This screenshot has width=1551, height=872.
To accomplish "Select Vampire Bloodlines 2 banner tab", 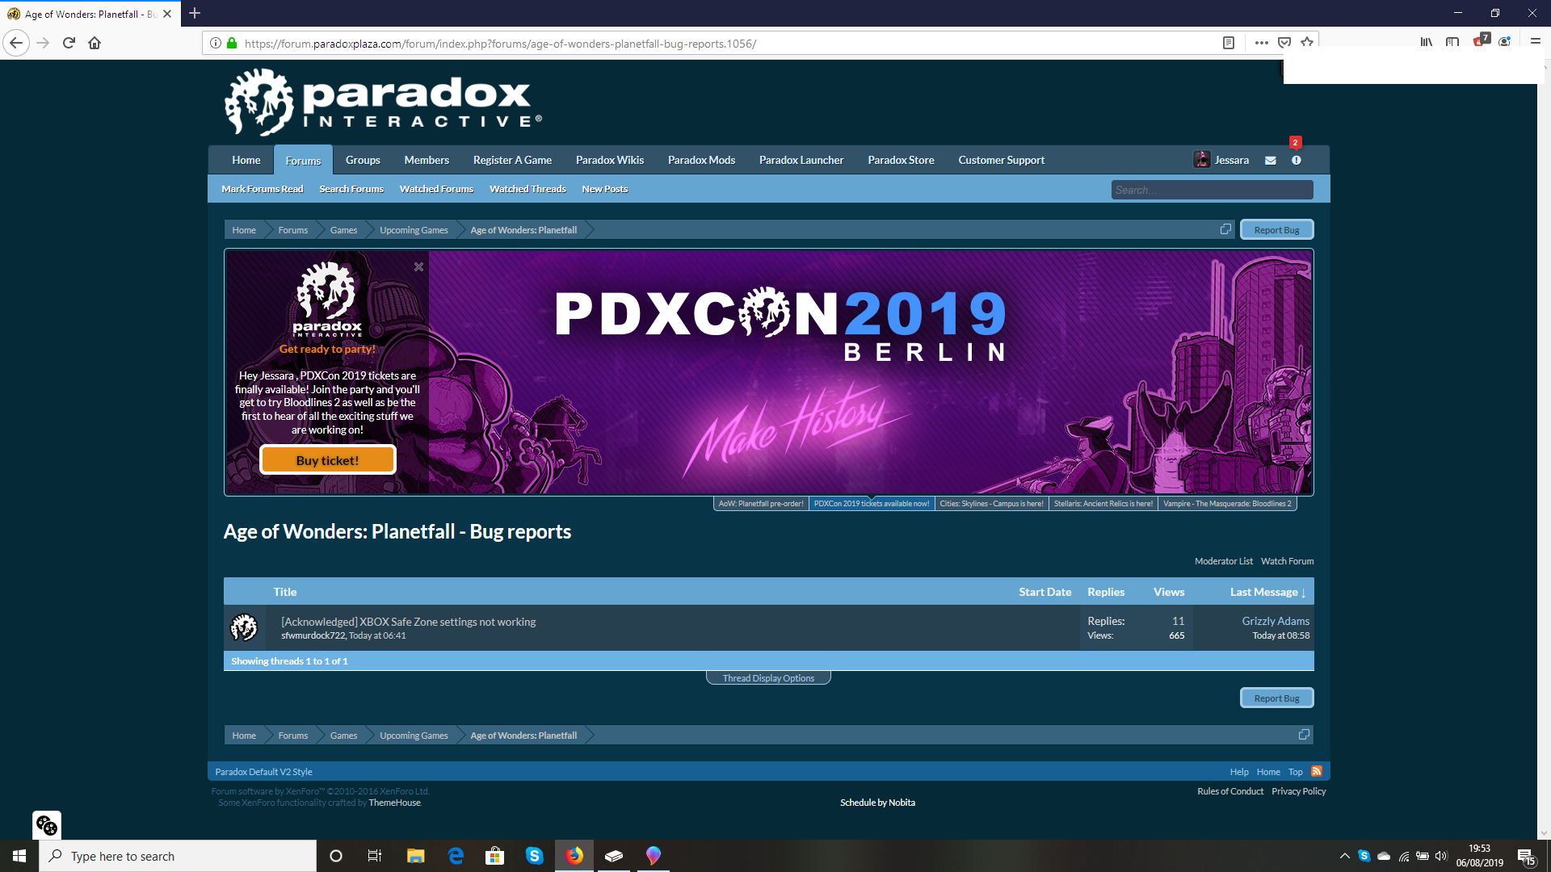I will (x=1227, y=504).
